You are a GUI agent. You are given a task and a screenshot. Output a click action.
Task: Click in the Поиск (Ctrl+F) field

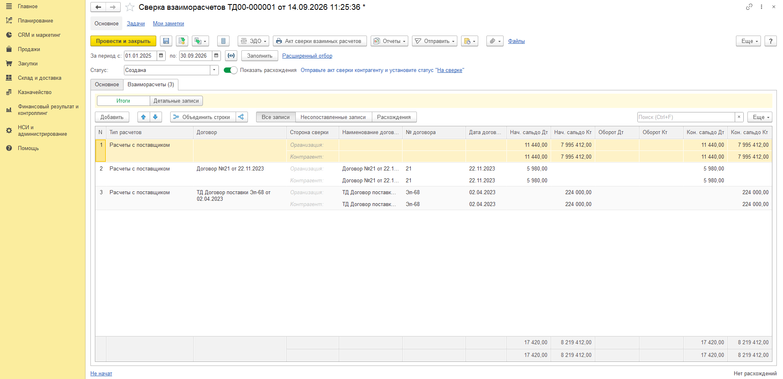pyautogui.click(x=686, y=117)
